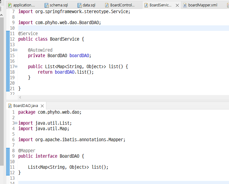Collapse the imports fold at line 3 in BoardDAO
This screenshot has width=229, height=184.
click(16, 123)
